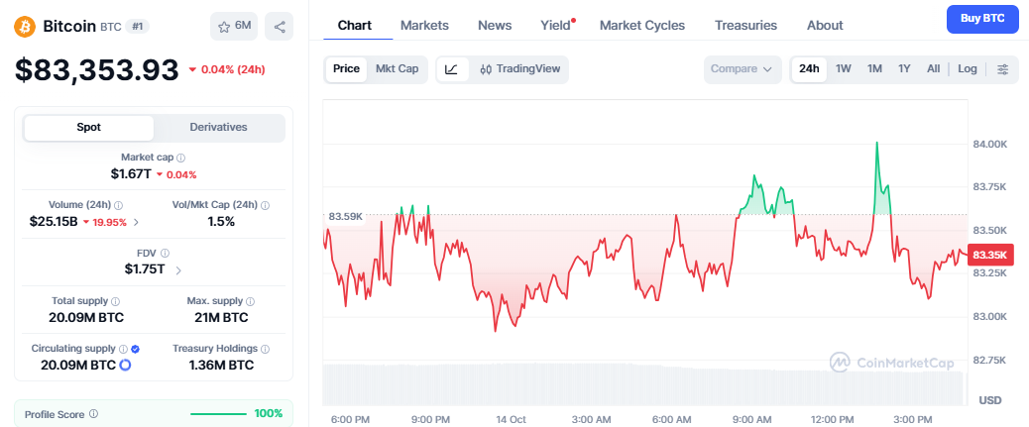Click the 14 Oct date label on axis
The height and width of the screenshot is (427, 1029).
point(512,420)
